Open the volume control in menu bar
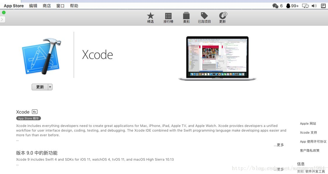This screenshot has width=328, height=174. [x=314, y=6]
